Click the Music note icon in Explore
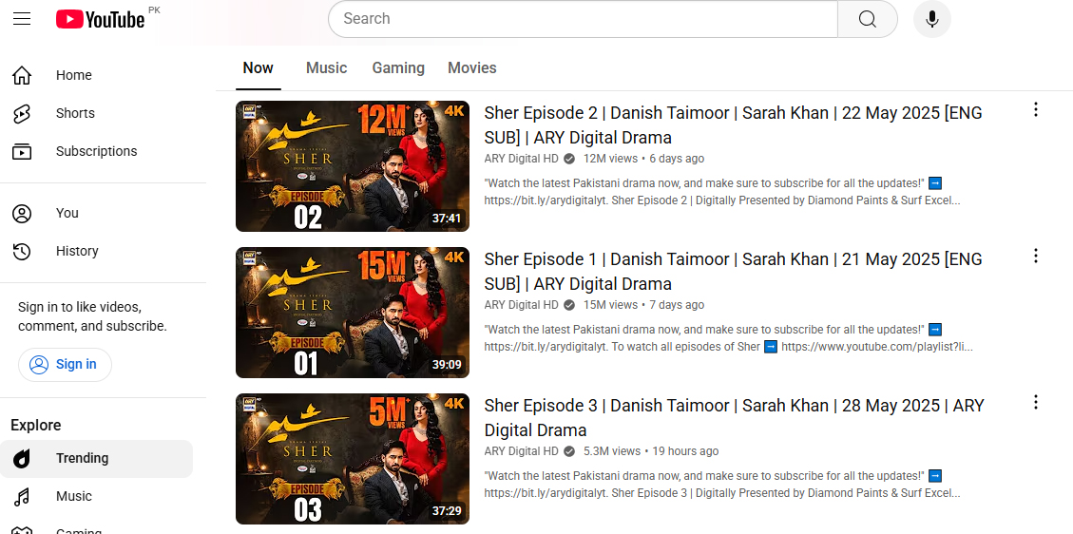The width and height of the screenshot is (1073, 534). point(22,496)
